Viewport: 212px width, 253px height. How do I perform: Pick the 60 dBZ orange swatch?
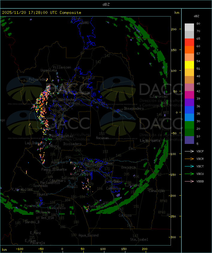coord(189,50)
